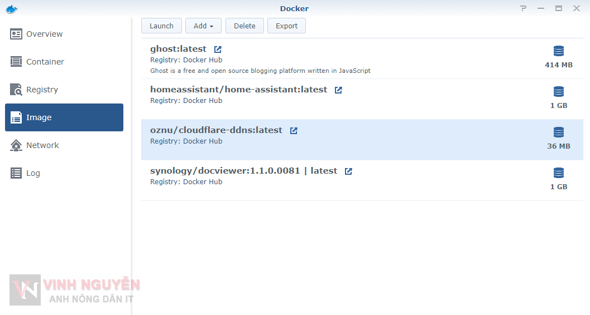Open external link for synology/docviewer

[x=348, y=171]
